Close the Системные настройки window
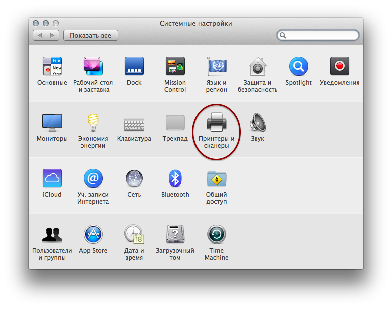Image resolution: width=392 pixels, height=309 pixels. [36, 23]
